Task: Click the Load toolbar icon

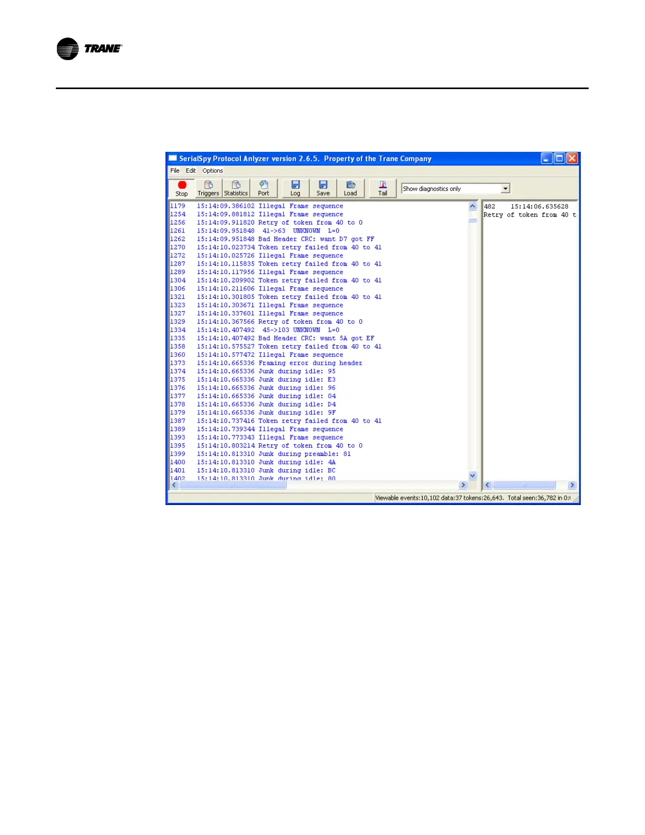Action: (x=350, y=188)
